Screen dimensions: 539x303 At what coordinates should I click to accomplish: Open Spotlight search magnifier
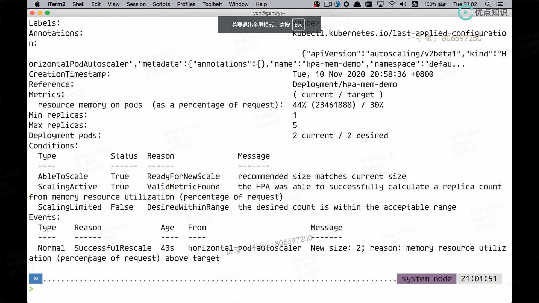488,4
